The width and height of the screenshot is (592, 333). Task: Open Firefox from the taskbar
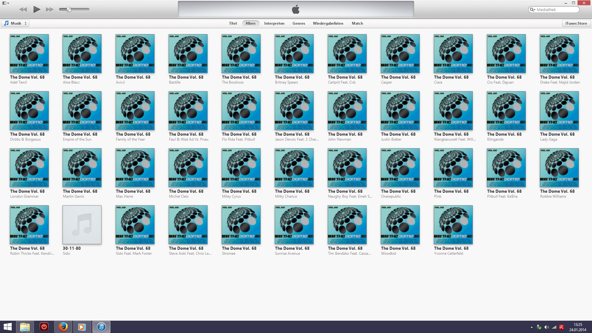[63, 327]
